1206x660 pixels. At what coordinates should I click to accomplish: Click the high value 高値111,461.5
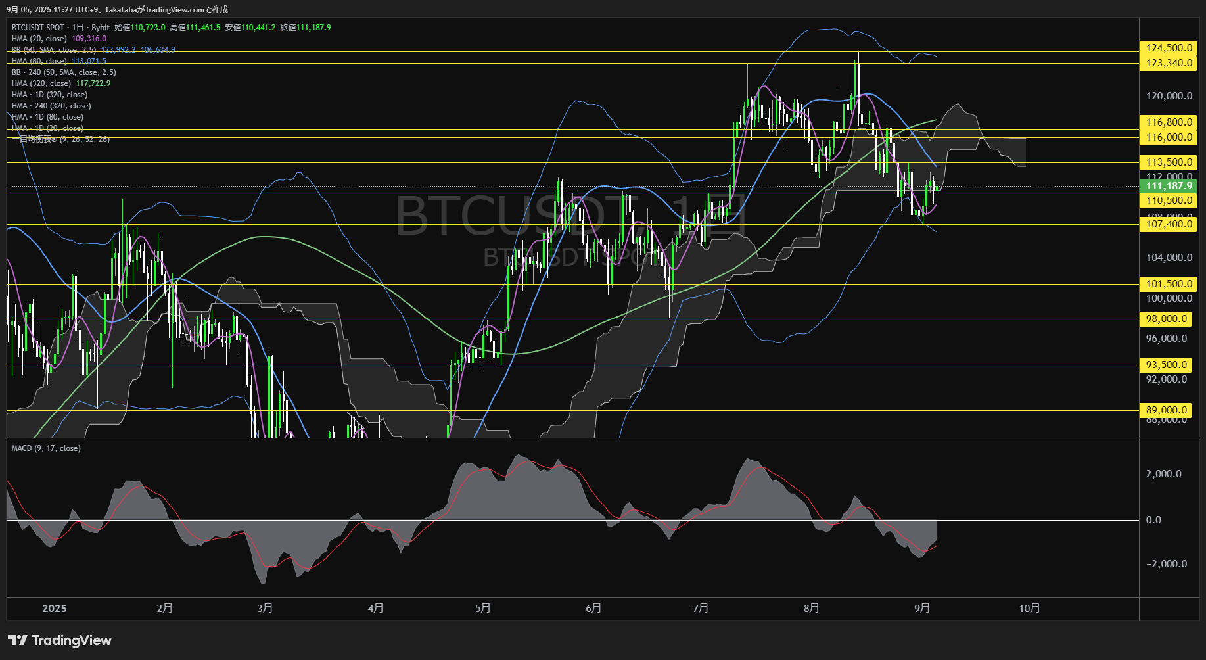(x=195, y=28)
